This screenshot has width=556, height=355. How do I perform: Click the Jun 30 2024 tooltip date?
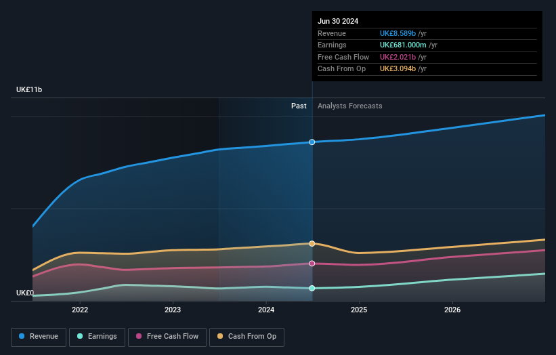pos(338,21)
